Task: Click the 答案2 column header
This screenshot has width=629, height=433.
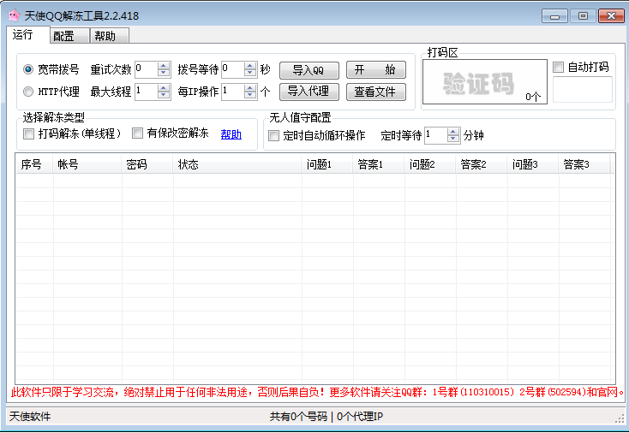Action: pos(482,164)
